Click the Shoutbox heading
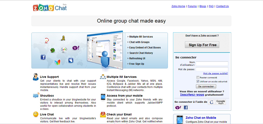The image size is (263, 124). [x=47, y=96]
